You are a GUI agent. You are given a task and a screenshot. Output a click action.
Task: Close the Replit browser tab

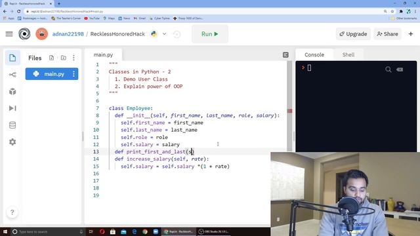pyautogui.click(x=51, y=3)
